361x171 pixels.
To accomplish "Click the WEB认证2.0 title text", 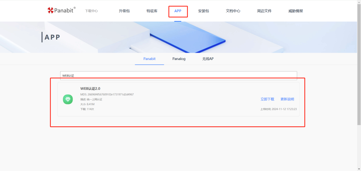I will coord(90,88).
